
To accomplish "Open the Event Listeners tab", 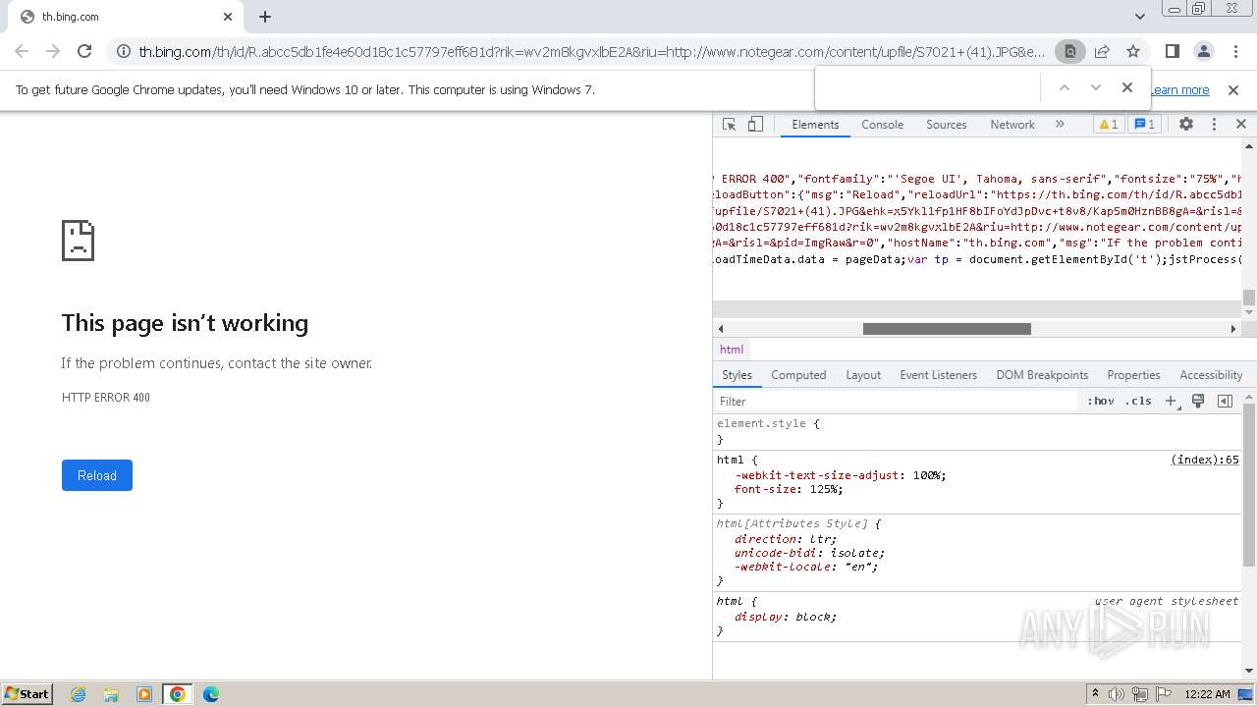I will (x=938, y=375).
